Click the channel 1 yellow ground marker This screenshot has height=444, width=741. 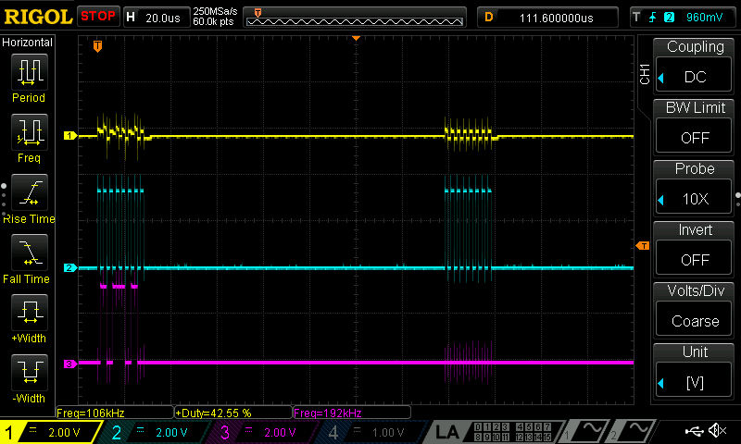tap(70, 136)
